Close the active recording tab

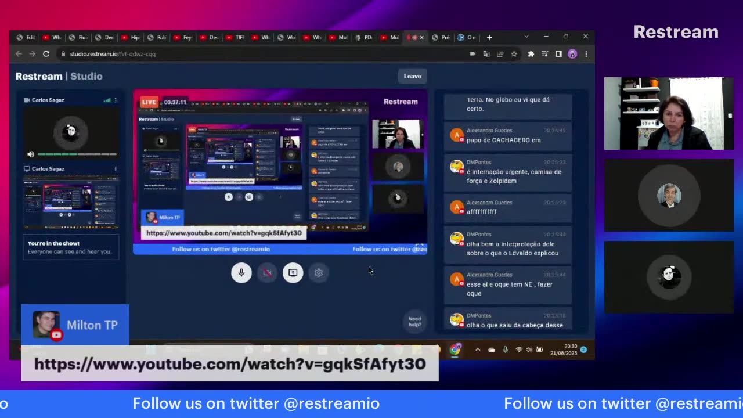coord(421,38)
